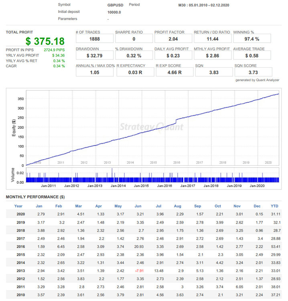Click the 2017 December value 3.4
This screenshot has height=301, width=288.
click(260, 239)
